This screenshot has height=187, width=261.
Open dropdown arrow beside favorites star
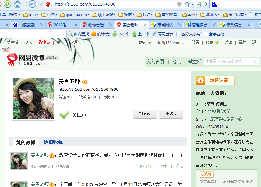193,4
